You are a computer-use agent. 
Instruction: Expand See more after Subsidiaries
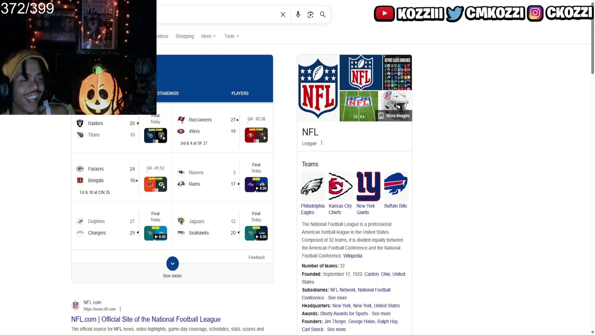(337, 298)
